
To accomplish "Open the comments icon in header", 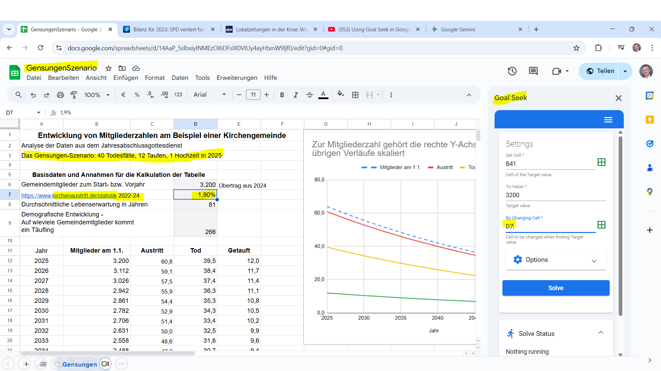I will [x=533, y=71].
